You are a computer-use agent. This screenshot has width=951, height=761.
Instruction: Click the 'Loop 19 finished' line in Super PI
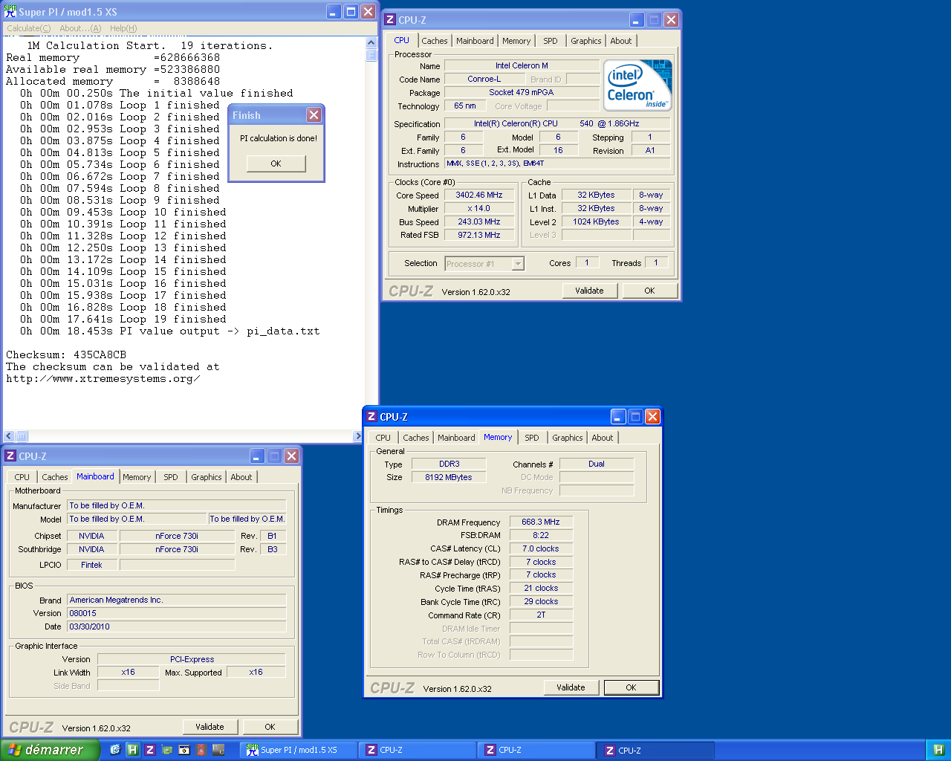[123, 319]
